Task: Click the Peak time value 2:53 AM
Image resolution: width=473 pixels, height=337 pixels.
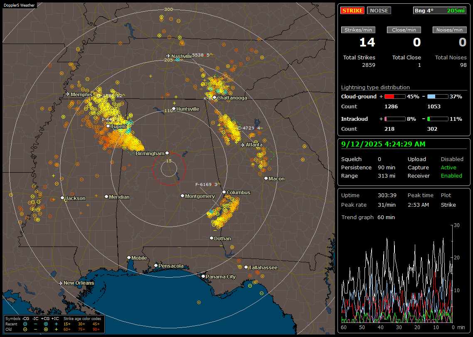Action: pyautogui.click(x=418, y=205)
